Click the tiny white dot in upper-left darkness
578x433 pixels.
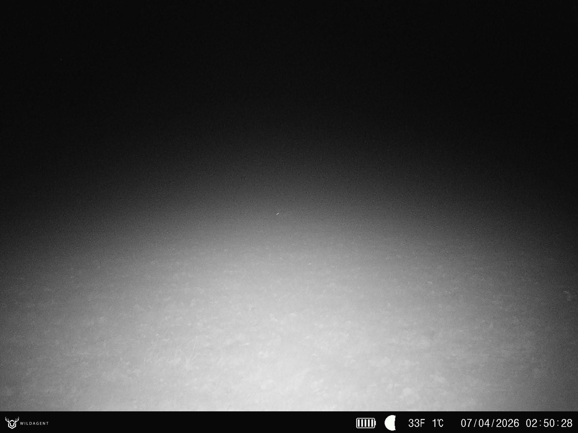[x=61, y=60]
